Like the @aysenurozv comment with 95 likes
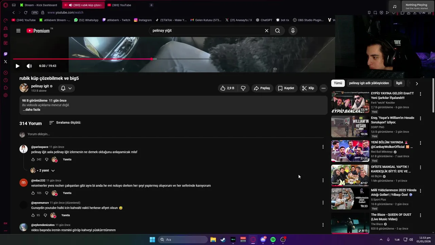Image resolution: width=435 pixels, height=245 pixels. [x=33, y=215]
